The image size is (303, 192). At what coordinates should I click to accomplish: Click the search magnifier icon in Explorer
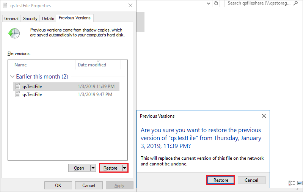pos(296,3)
